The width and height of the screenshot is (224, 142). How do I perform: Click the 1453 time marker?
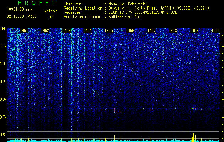point(67,31)
